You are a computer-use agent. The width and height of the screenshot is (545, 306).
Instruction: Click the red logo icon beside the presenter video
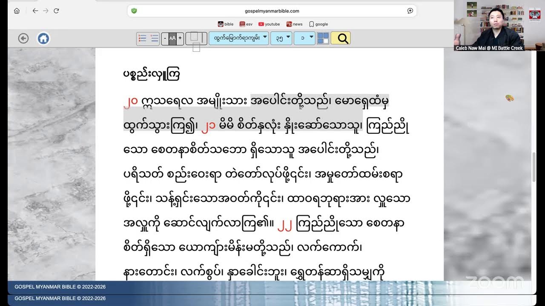(535, 14)
